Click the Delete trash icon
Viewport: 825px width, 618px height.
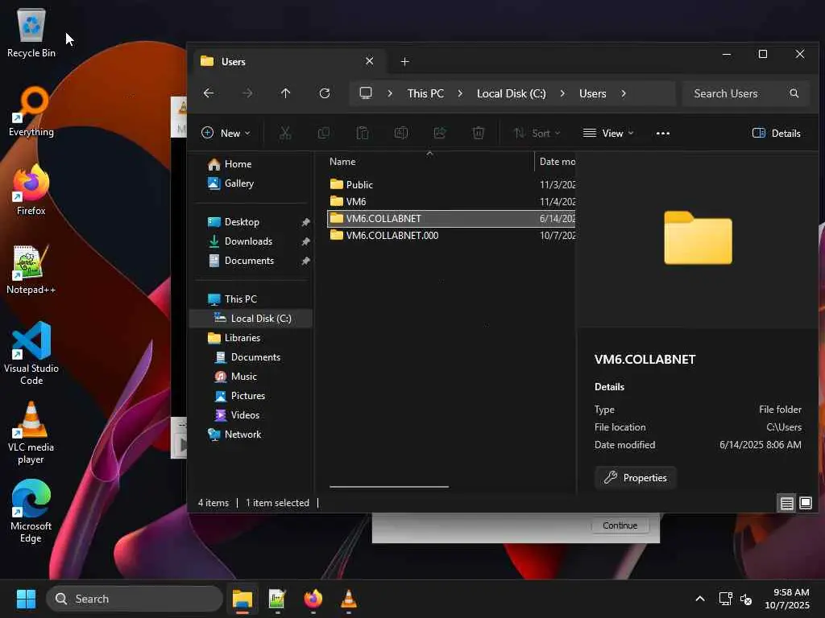(x=479, y=133)
